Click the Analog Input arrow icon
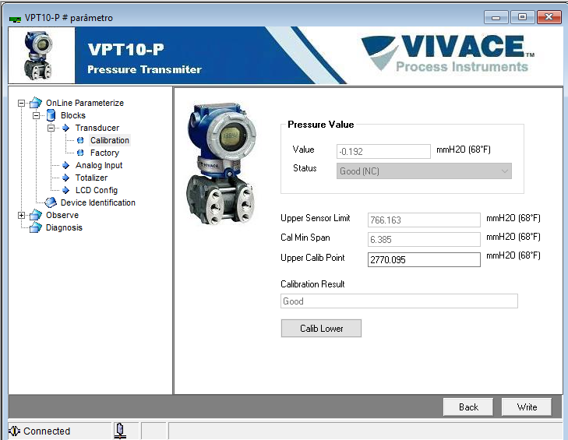Image resolution: width=568 pixels, height=440 pixels. pos(66,165)
